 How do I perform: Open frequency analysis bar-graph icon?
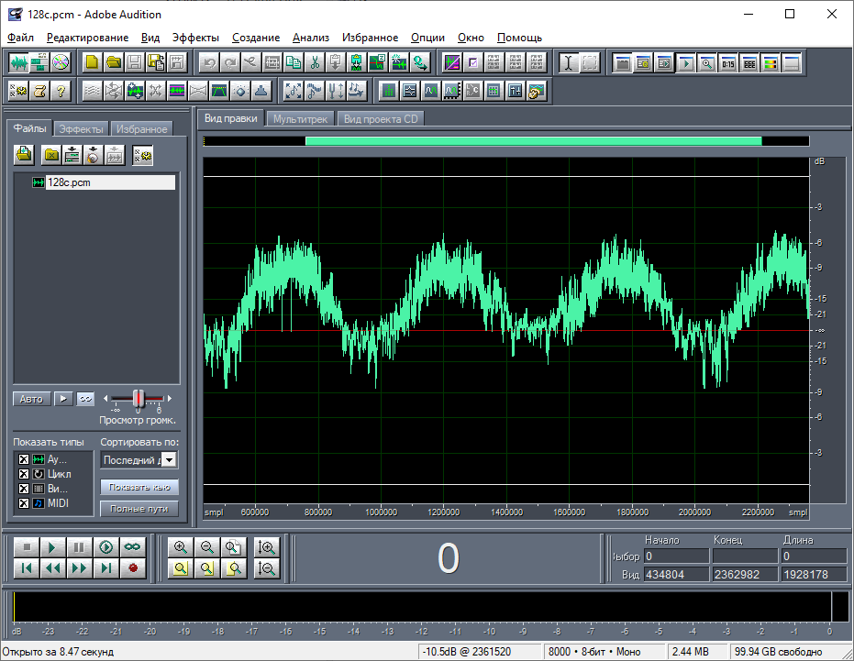click(x=388, y=91)
